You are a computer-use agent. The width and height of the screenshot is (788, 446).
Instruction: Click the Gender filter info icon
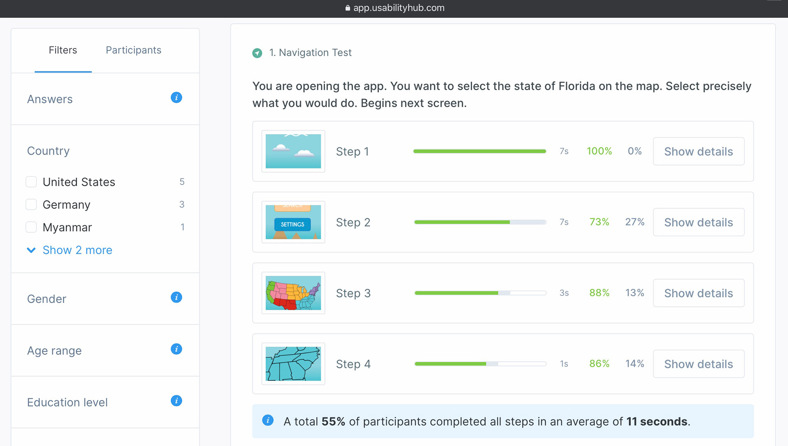(x=176, y=297)
